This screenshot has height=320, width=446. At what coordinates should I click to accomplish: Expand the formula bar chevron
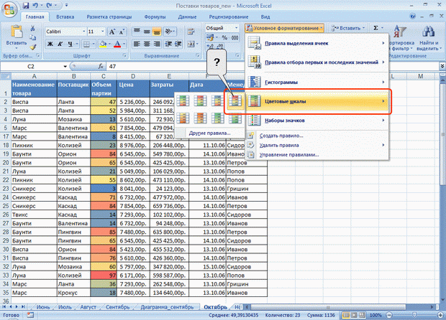coord(442,66)
